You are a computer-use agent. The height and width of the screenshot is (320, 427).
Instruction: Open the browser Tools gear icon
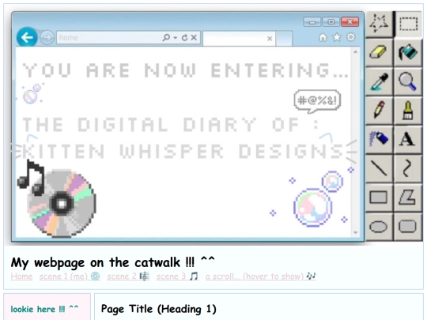pyautogui.click(x=351, y=36)
